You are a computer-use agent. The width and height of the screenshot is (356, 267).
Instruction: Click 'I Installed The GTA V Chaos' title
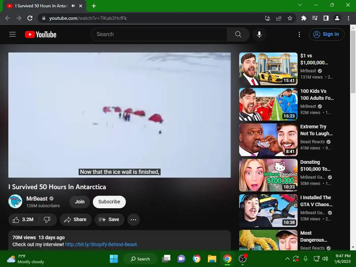pos(316,201)
